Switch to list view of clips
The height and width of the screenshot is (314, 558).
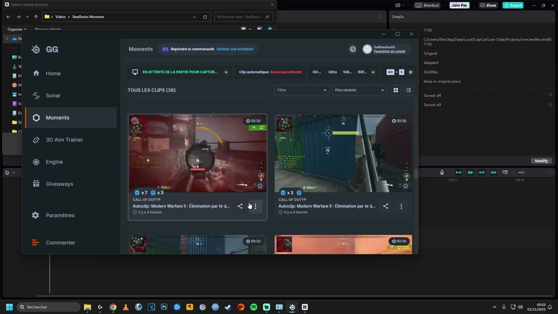coord(408,90)
